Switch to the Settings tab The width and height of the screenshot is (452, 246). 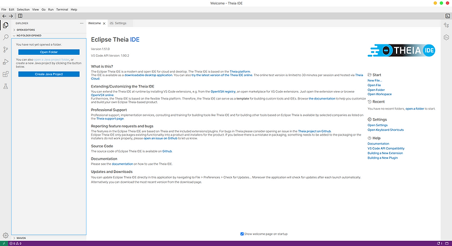point(120,24)
